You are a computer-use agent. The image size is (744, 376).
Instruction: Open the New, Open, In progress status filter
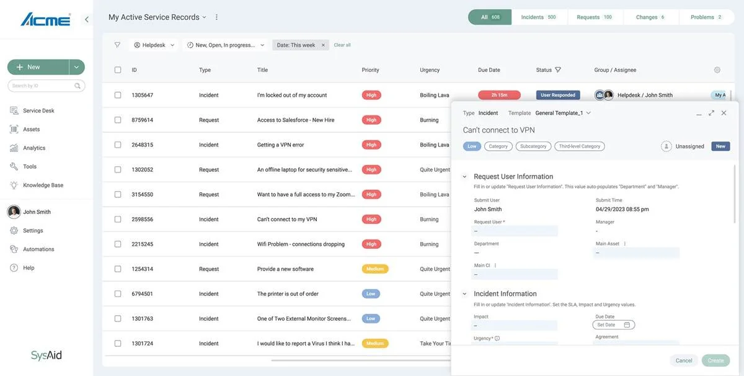[x=226, y=45]
